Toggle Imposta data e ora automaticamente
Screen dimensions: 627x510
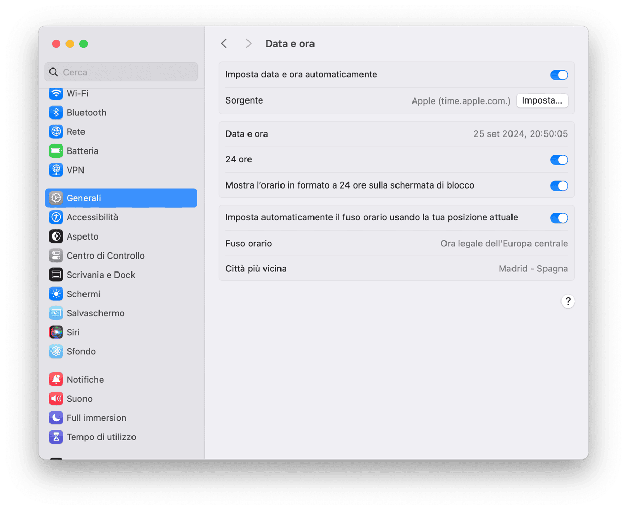coord(559,75)
